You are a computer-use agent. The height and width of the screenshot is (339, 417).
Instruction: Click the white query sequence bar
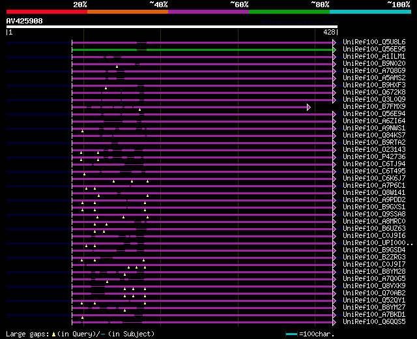pos(172,27)
